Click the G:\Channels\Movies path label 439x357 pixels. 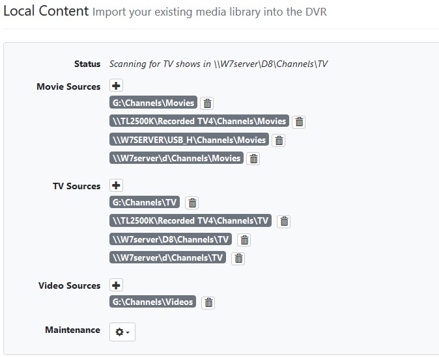(x=154, y=103)
